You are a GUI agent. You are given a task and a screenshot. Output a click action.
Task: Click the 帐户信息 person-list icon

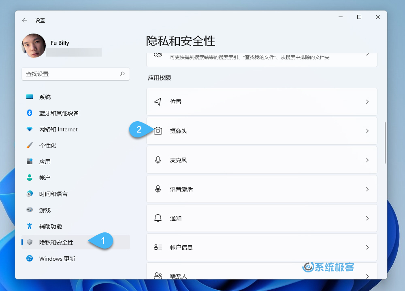pos(158,247)
